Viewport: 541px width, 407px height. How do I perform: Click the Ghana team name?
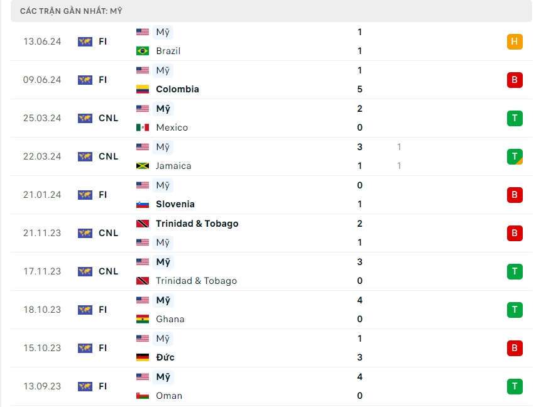(170, 319)
